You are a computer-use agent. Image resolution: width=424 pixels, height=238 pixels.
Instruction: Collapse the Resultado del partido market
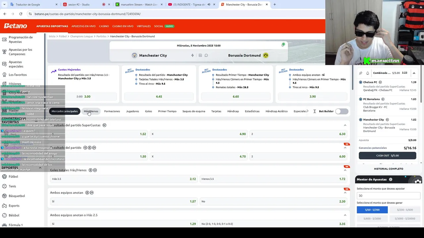[x=345, y=148]
